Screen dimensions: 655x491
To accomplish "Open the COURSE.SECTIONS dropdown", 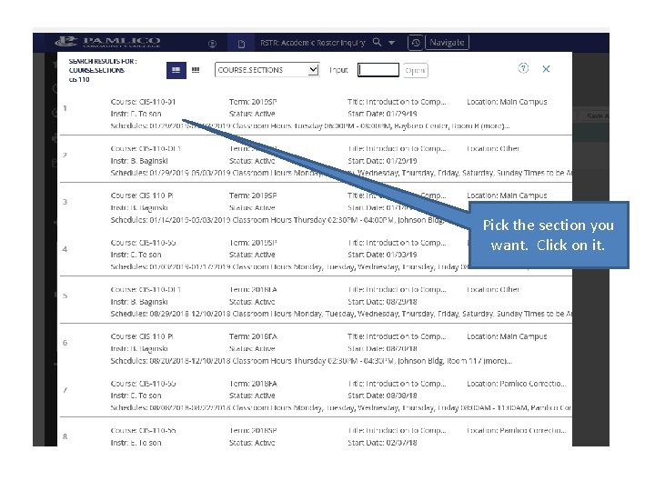I will (267, 70).
